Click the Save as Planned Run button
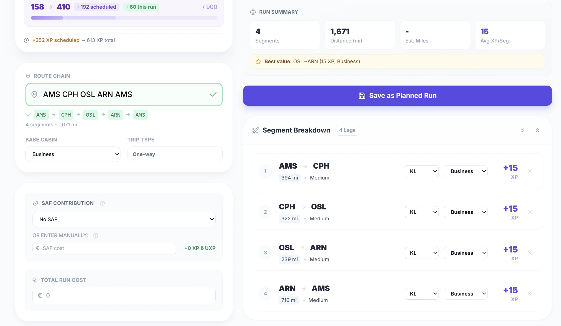This screenshot has height=326, width=561. coord(397,95)
